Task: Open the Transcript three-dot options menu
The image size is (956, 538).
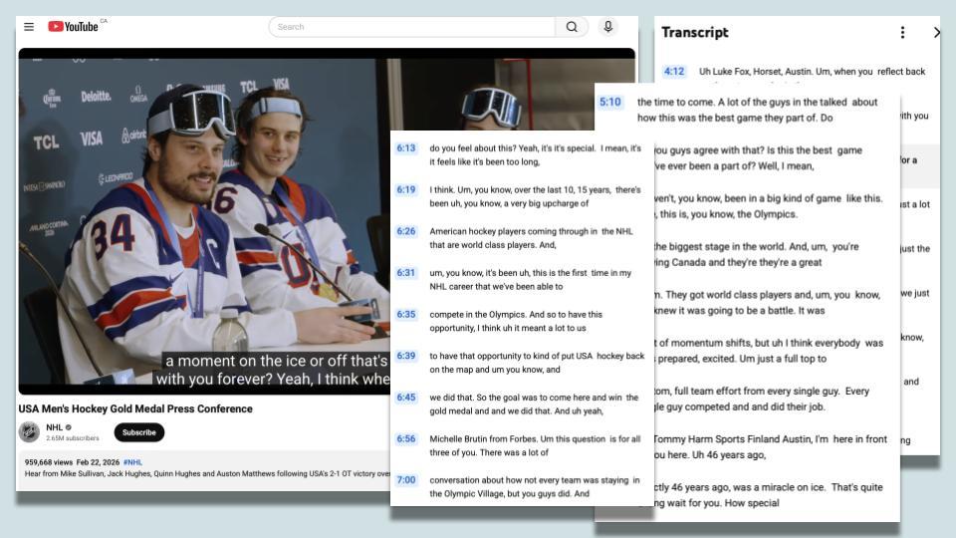Action: [902, 33]
